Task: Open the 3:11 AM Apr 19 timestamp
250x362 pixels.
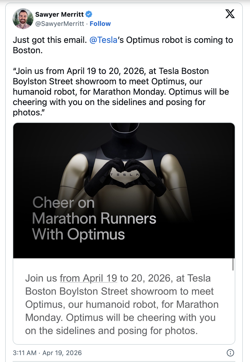Action: pos(47,353)
